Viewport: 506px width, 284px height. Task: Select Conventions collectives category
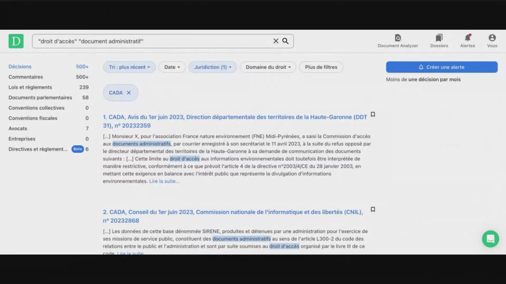(48, 108)
